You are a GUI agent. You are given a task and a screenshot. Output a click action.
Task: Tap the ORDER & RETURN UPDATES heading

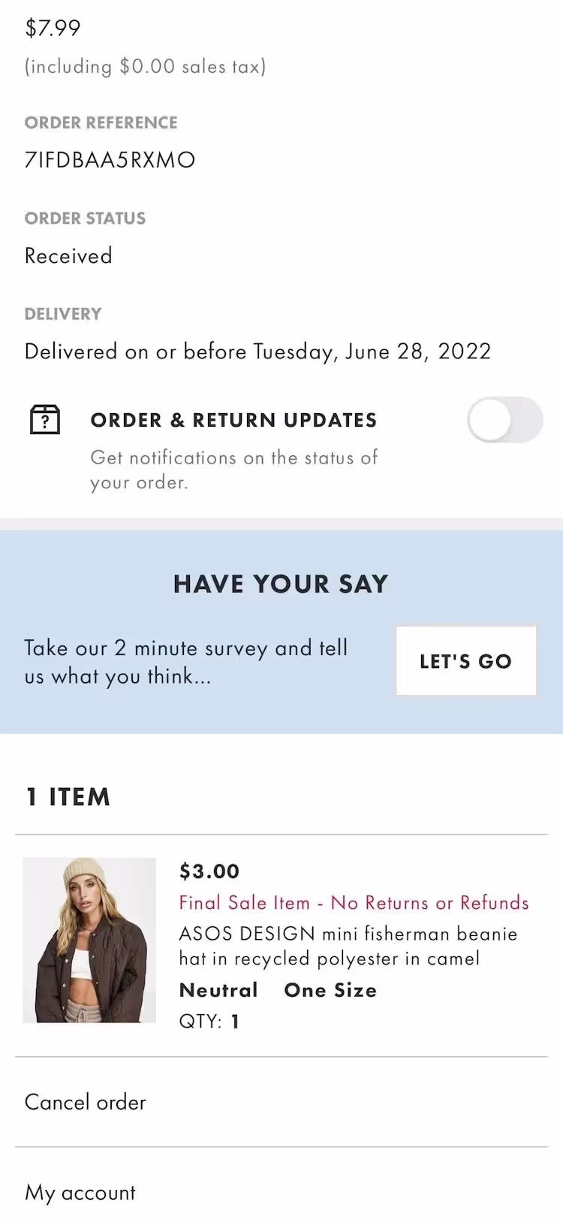click(233, 420)
